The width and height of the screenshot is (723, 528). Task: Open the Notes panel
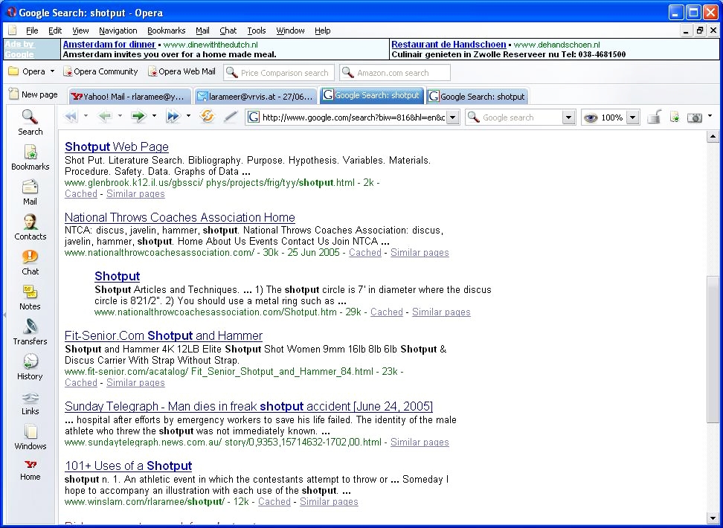30,297
